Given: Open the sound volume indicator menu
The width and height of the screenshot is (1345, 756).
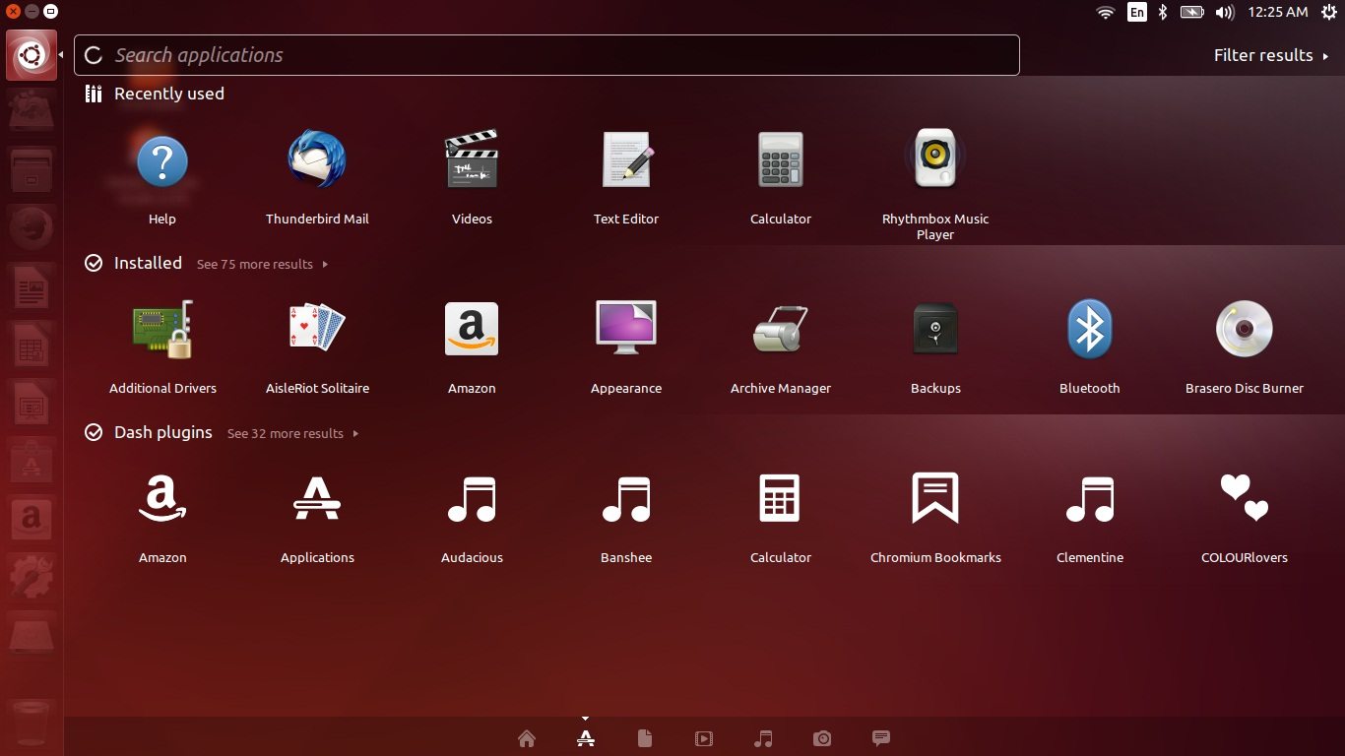Looking at the screenshot, I should 1224,12.
